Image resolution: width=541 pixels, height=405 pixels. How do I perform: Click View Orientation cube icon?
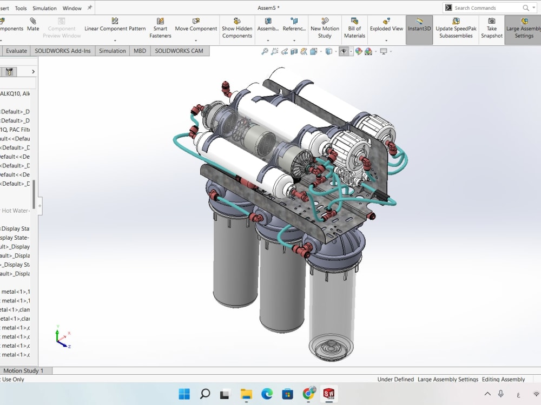[x=313, y=51]
